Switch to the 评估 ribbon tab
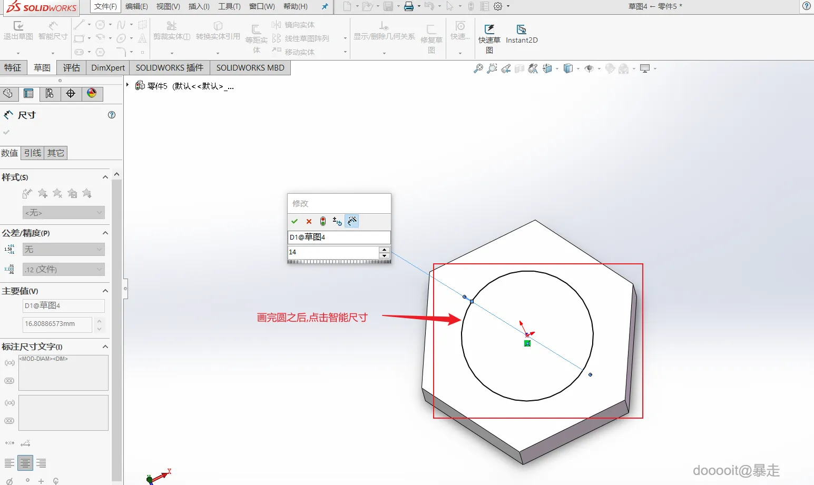 click(72, 67)
